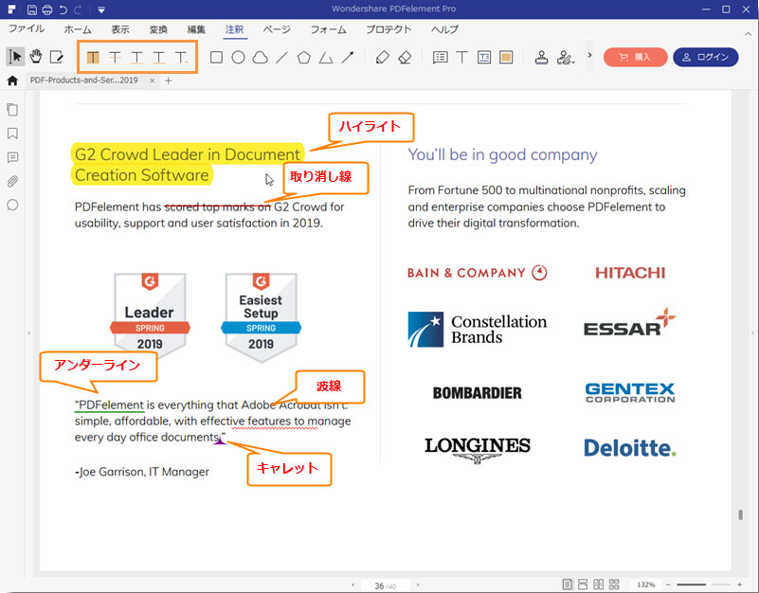
Task: Add a sticky note comment
Action: pyautogui.click(x=440, y=58)
